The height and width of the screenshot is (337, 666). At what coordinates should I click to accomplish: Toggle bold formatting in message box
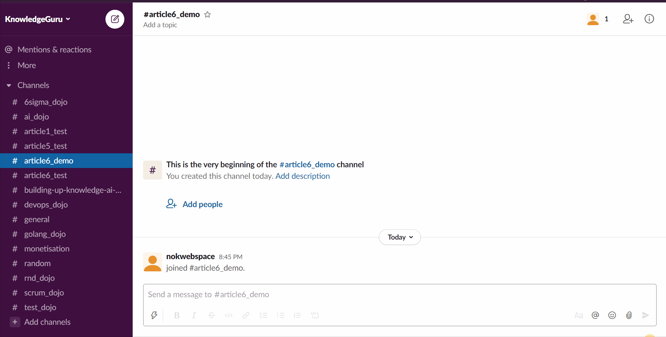[177, 315]
